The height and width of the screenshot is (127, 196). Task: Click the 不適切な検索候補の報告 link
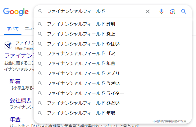coord(169,121)
